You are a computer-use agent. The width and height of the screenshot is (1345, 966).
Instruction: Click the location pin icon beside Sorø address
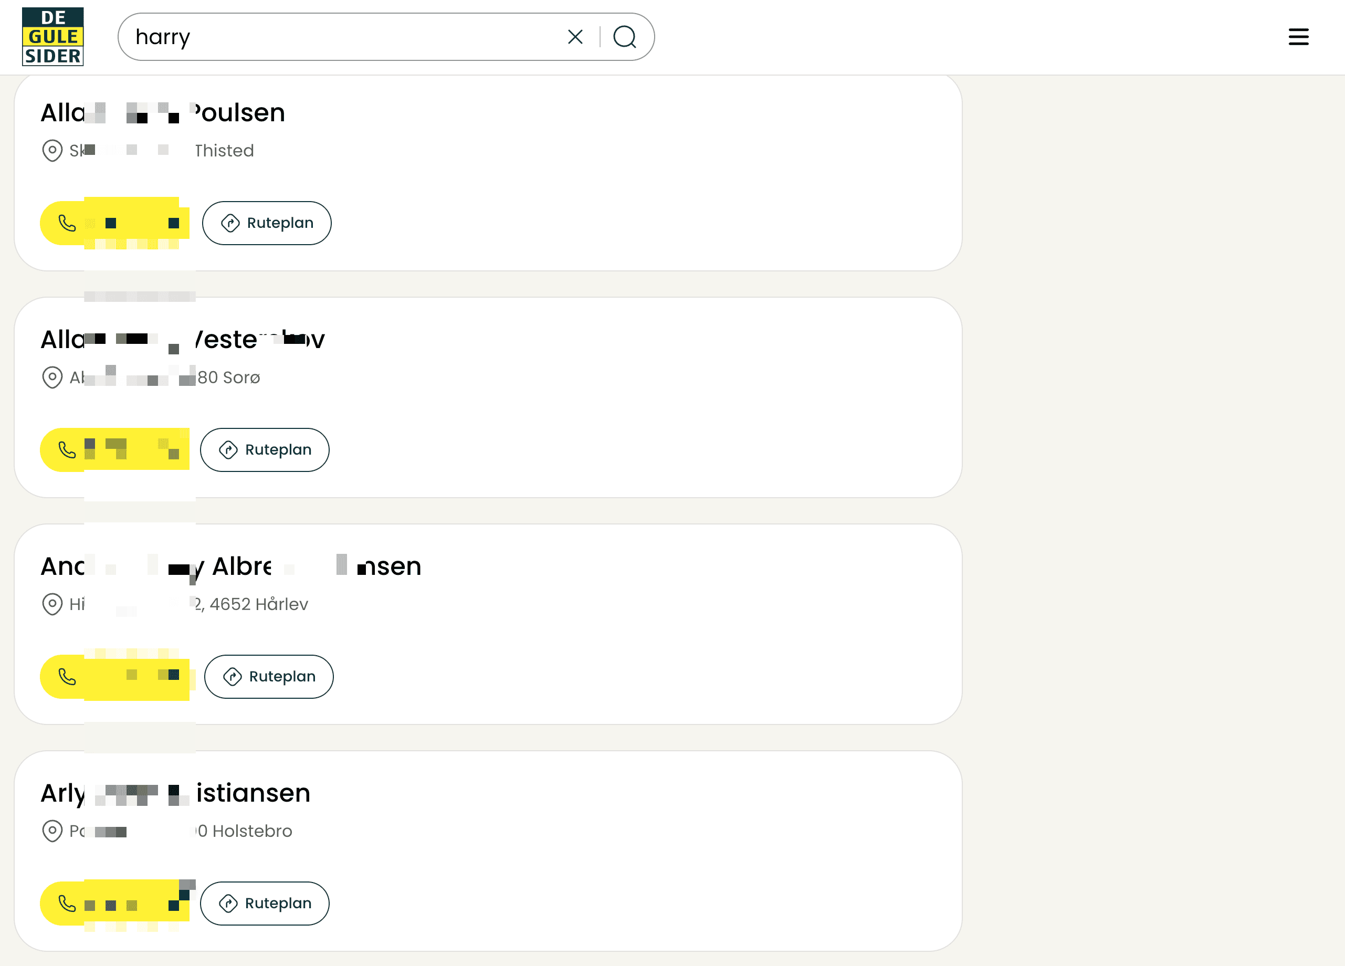[52, 377]
